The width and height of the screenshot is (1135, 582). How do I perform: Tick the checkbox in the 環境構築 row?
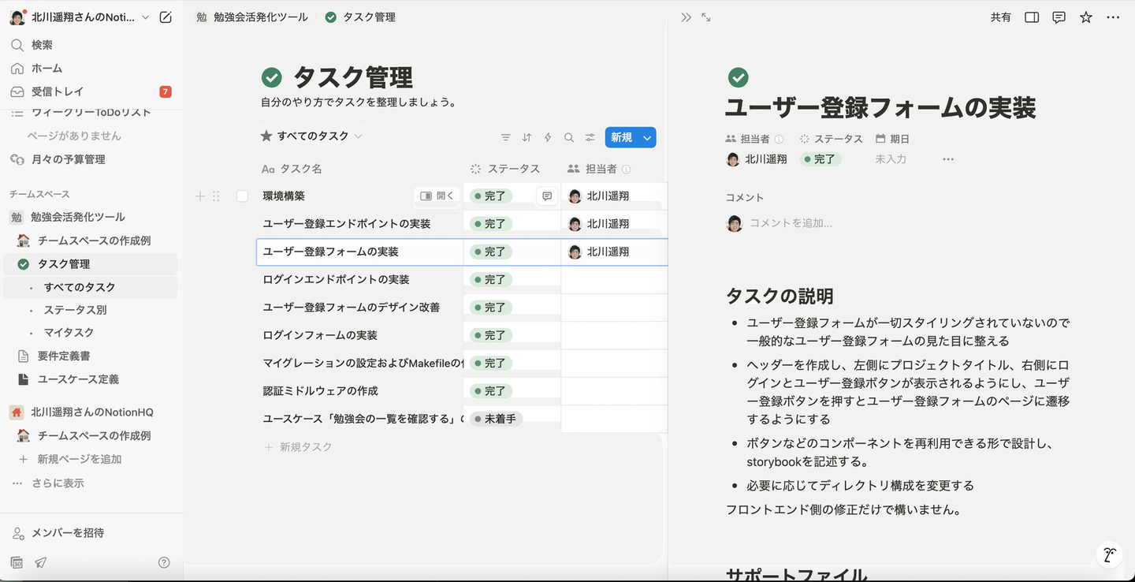point(243,196)
